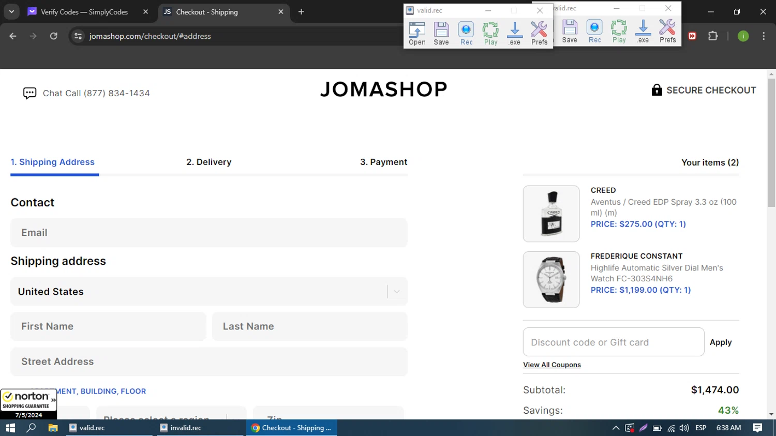Click the browser address bar URL
The image size is (776, 436).
tap(150, 36)
